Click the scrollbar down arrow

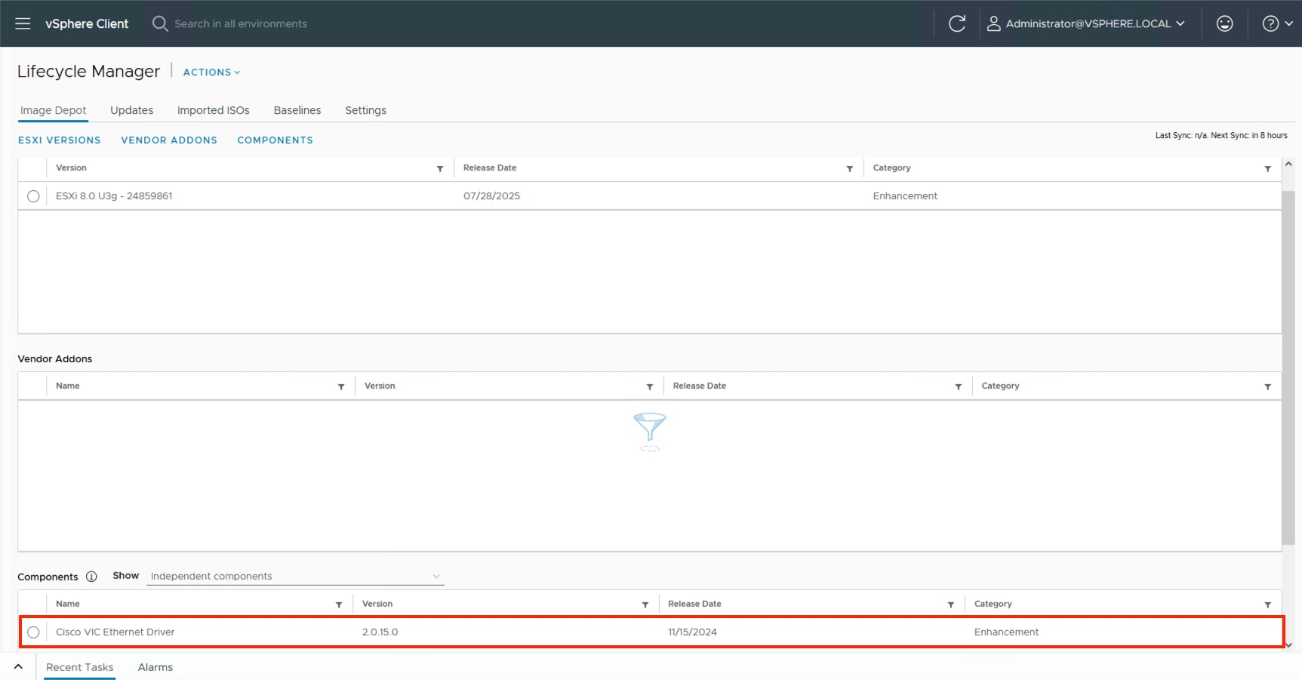click(x=1288, y=645)
